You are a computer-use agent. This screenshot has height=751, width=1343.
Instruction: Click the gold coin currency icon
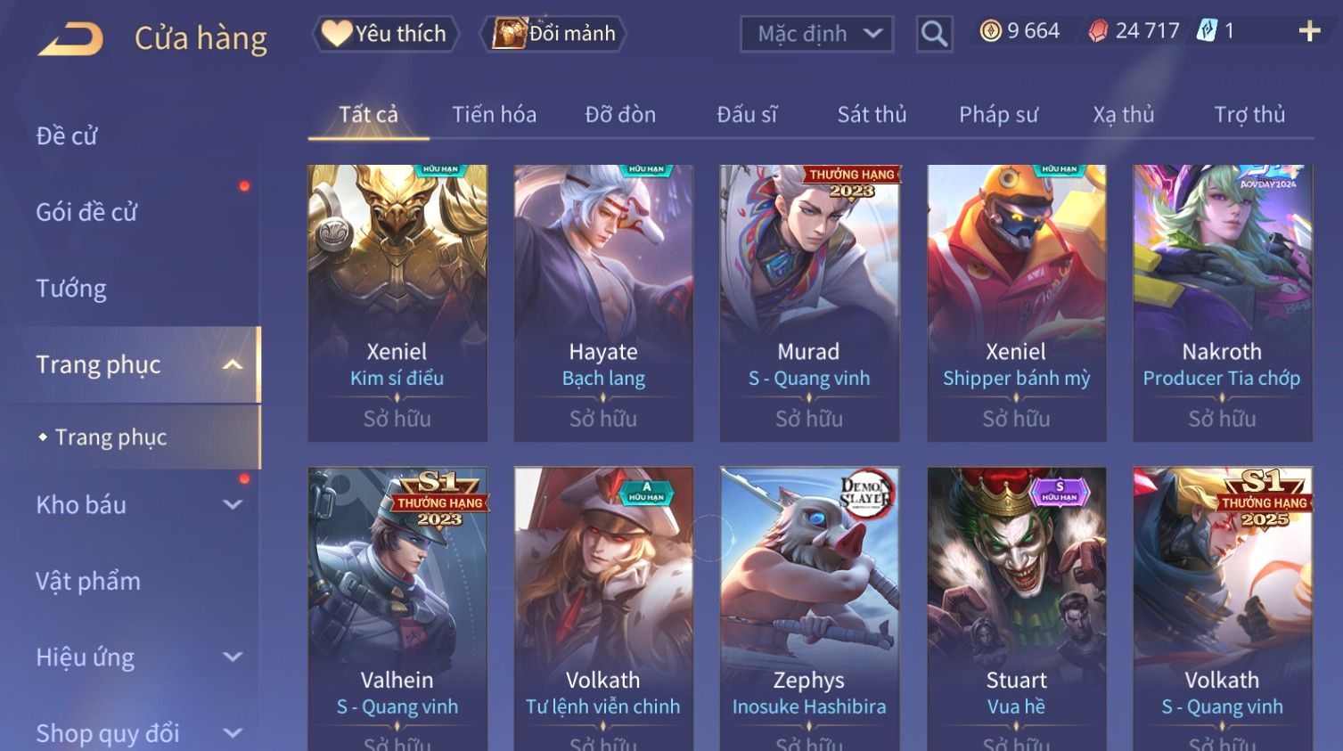pyautogui.click(x=990, y=31)
